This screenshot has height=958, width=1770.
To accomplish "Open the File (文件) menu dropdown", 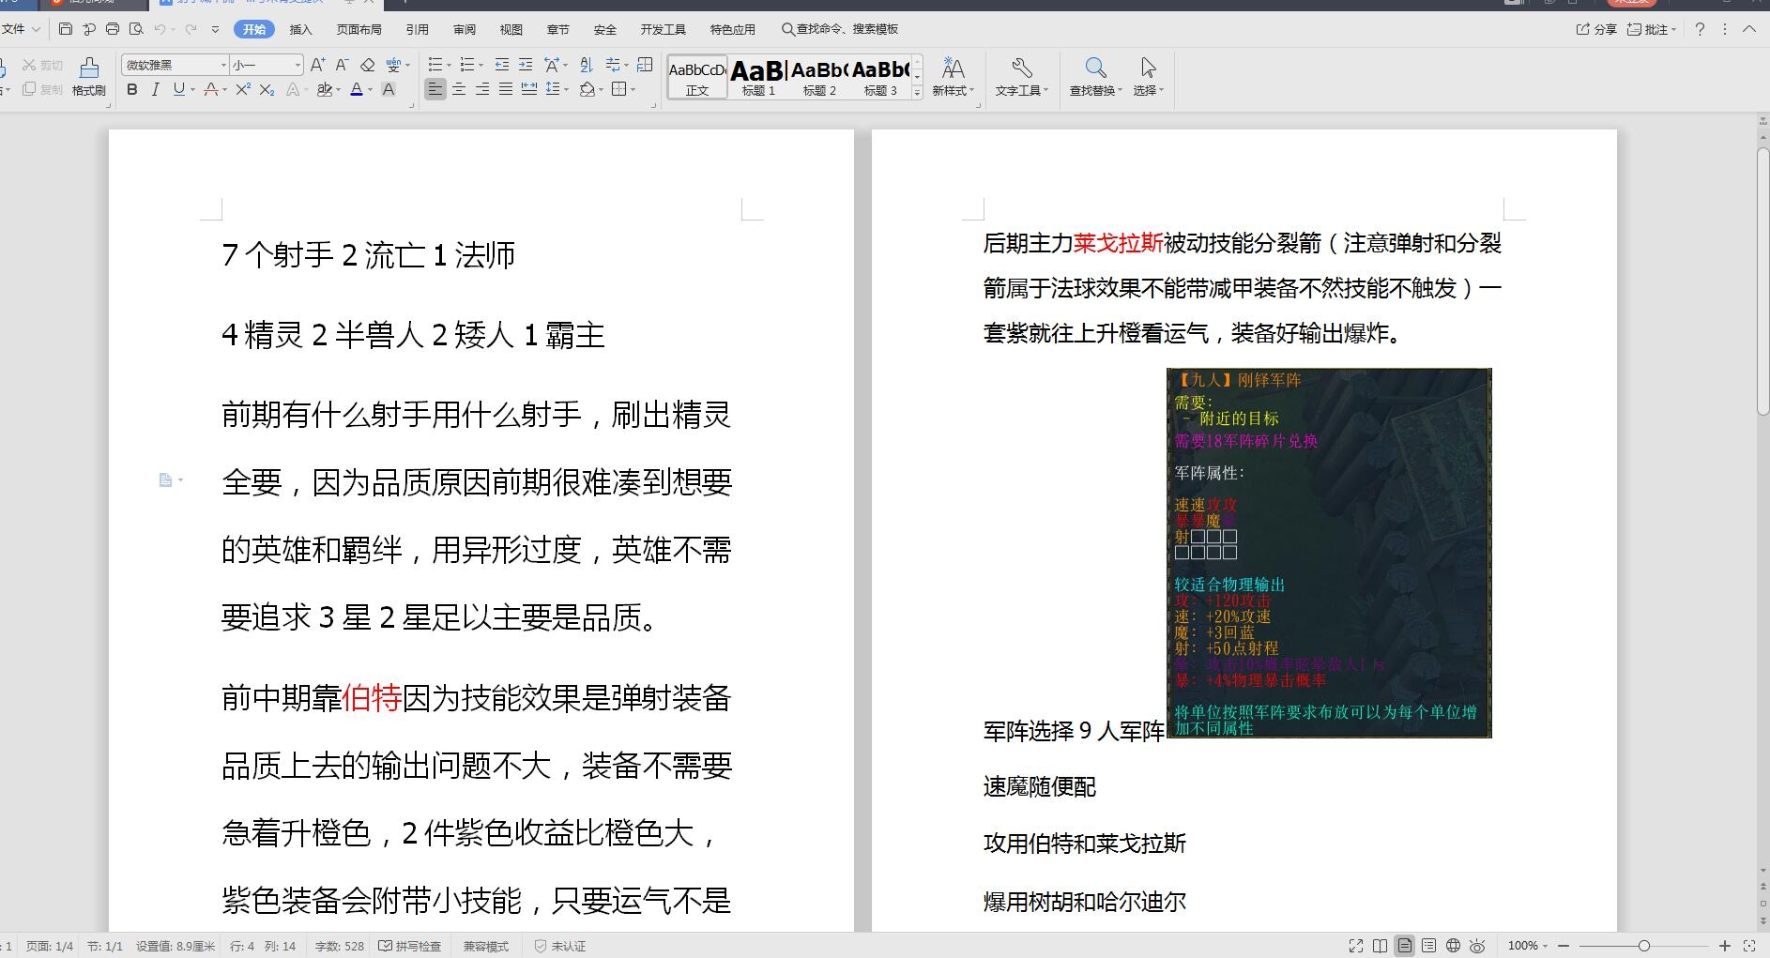I will tap(21, 29).
